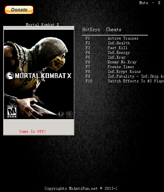Click the F6 hotkey label

(88, 62)
